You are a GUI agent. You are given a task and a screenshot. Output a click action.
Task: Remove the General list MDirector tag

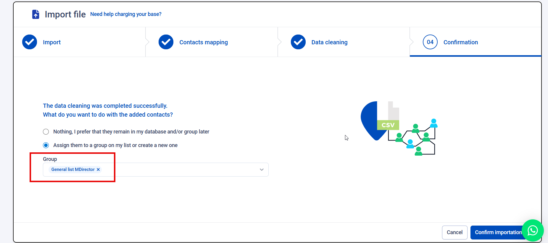(x=98, y=169)
